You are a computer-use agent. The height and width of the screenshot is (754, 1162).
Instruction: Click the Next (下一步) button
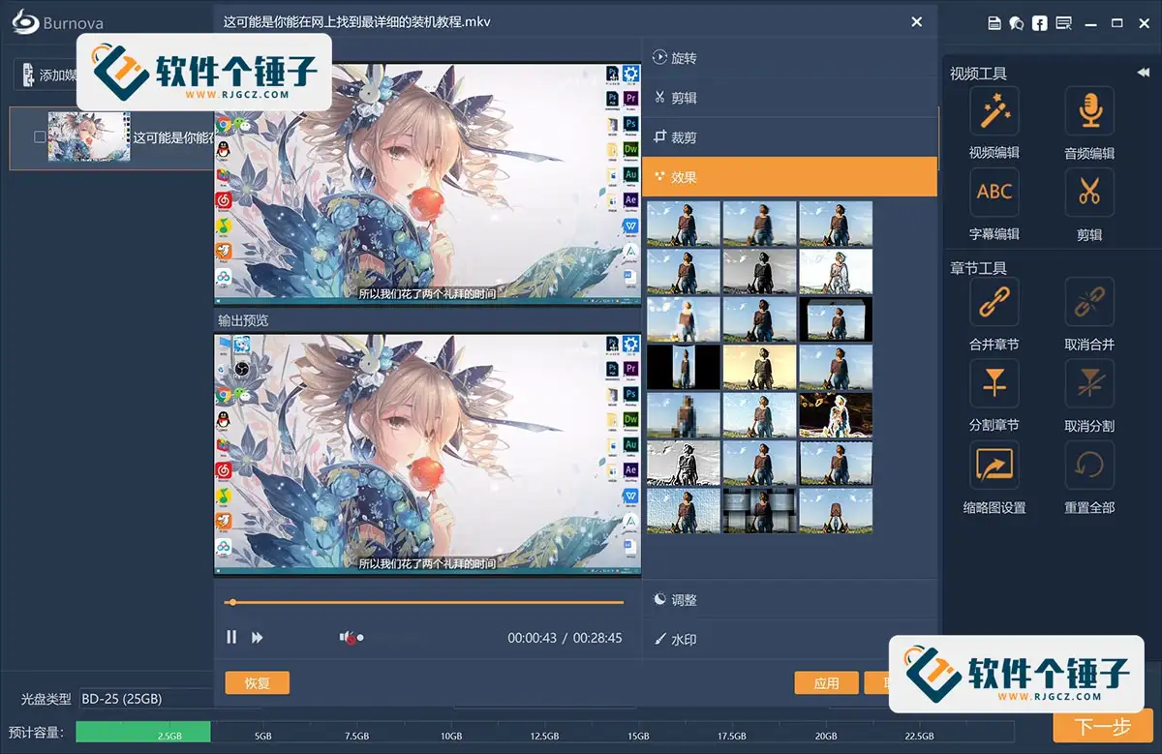coord(1103,727)
